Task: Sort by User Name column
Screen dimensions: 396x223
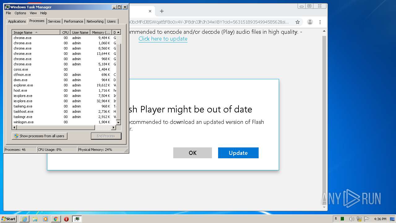Action: (80, 33)
